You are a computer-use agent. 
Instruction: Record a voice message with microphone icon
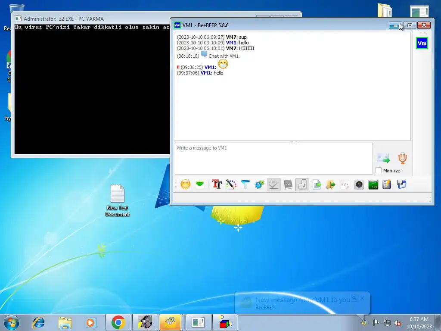pos(403,158)
